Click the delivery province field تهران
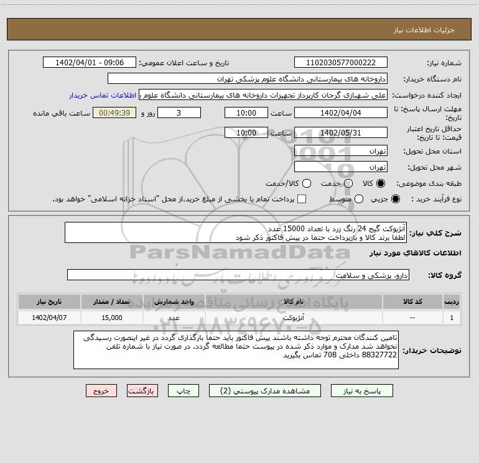Screen dimensions: 479x463 point(341,151)
